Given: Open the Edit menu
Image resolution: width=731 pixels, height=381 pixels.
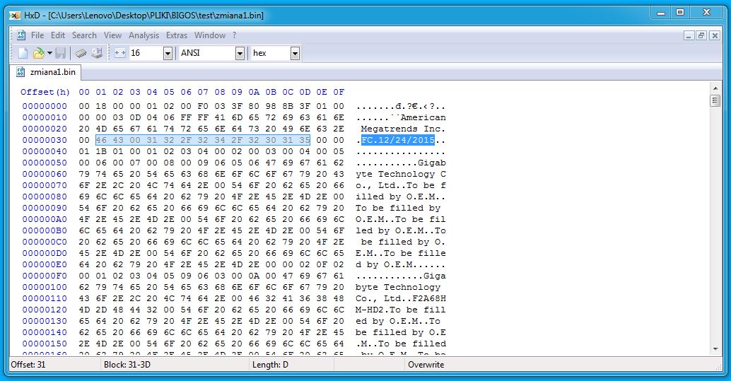Looking at the screenshot, I should 58,35.
